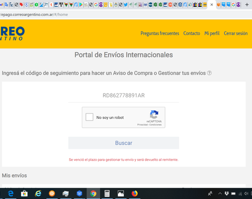The height and width of the screenshot is (199, 252).
Task: Launch Internet Explorer from taskbar
Action: [38, 194]
